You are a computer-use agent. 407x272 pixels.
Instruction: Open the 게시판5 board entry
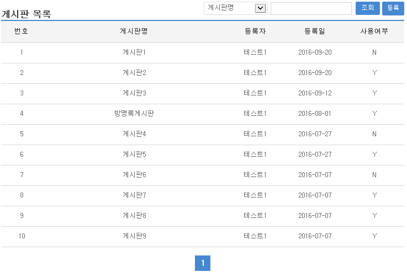pyautogui.click(x=134, y=154)
